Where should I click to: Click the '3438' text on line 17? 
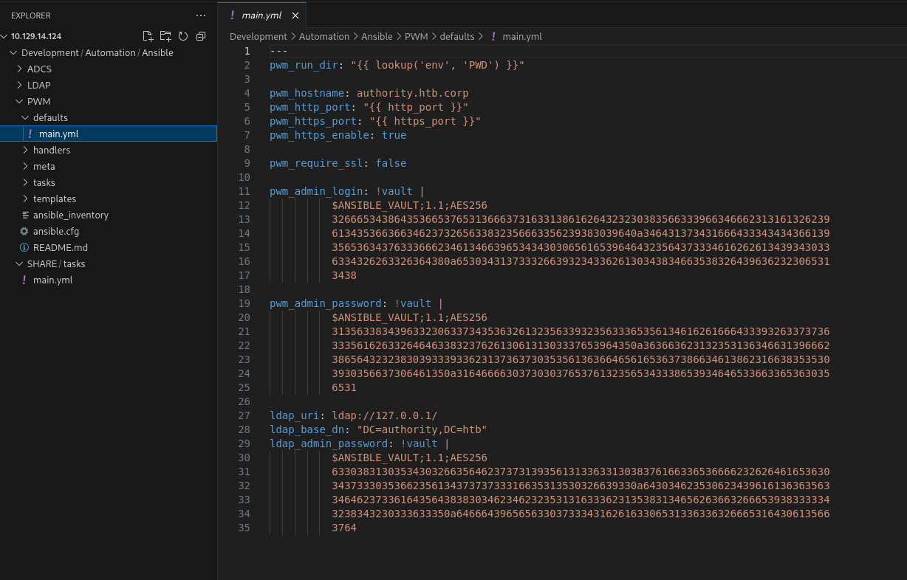344,275
